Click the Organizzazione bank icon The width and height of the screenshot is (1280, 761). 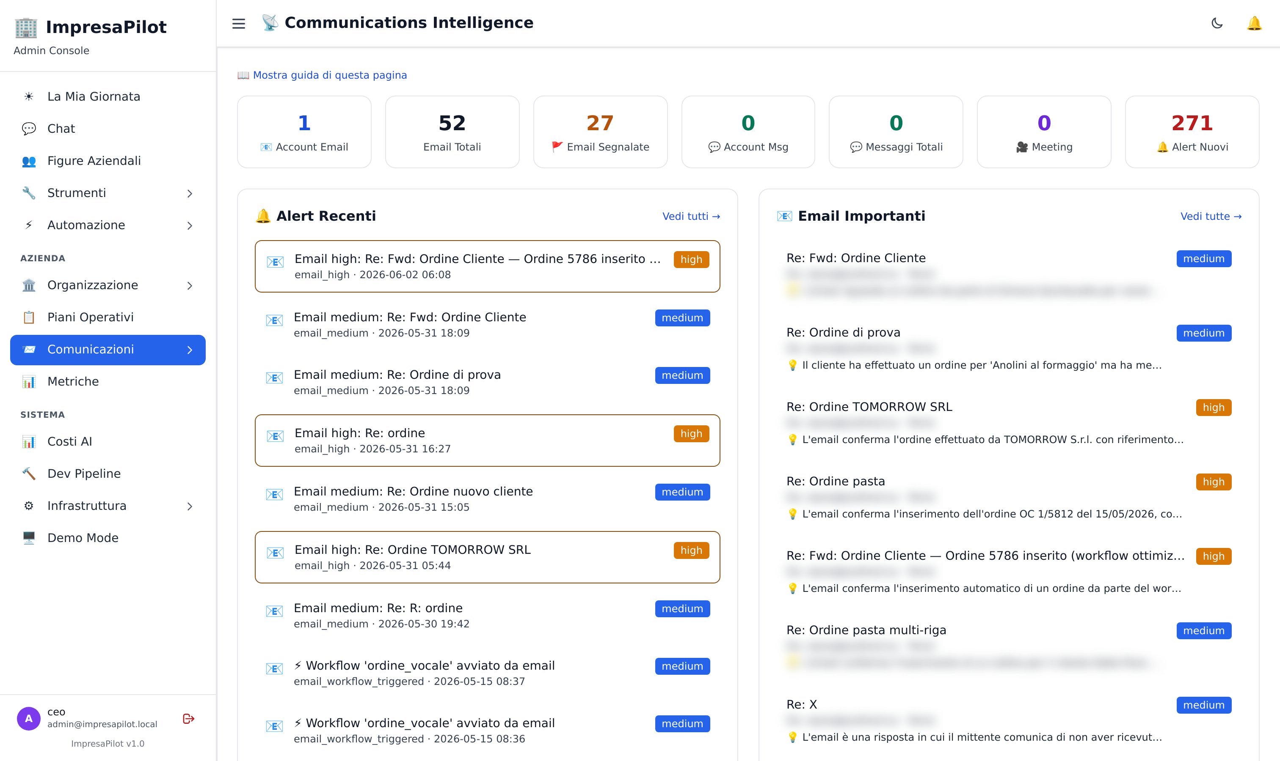coord(29,285)
